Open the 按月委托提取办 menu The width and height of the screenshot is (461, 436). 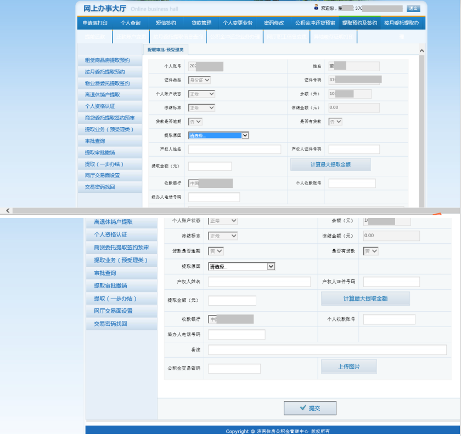[401, 23]
